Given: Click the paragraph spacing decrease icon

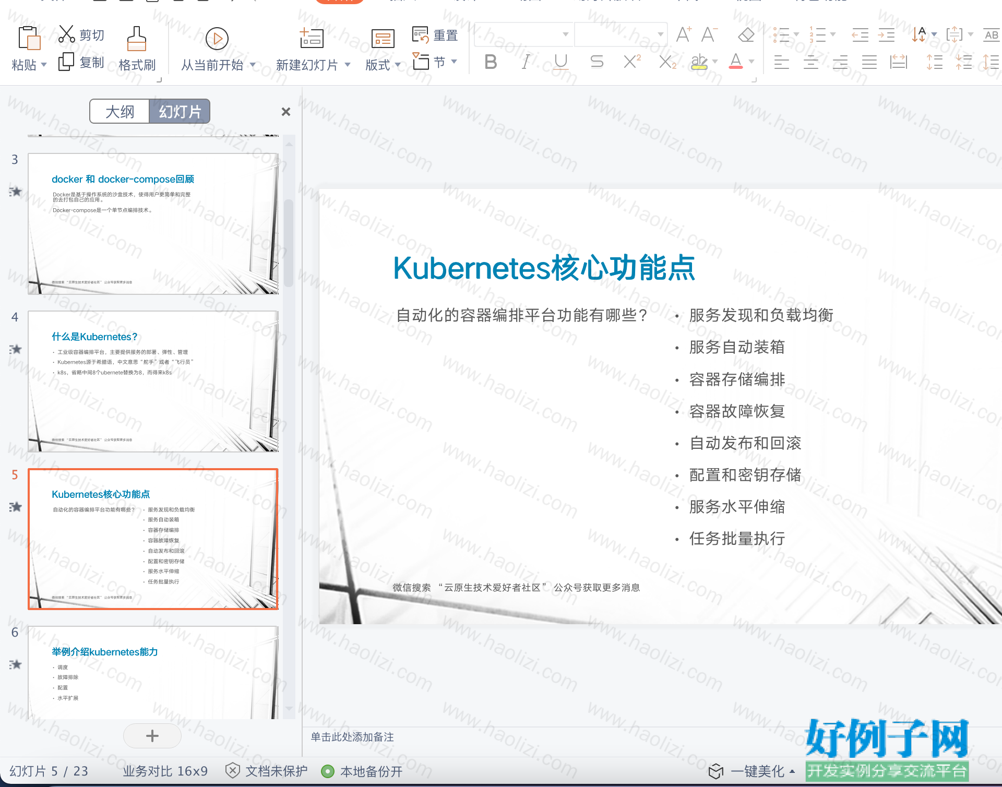Looking at the screenshot, I should click(964, 63).
